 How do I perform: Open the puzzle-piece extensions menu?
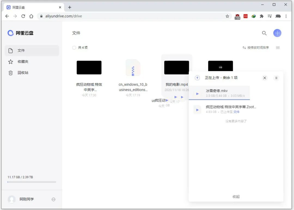tap(262, 16)
